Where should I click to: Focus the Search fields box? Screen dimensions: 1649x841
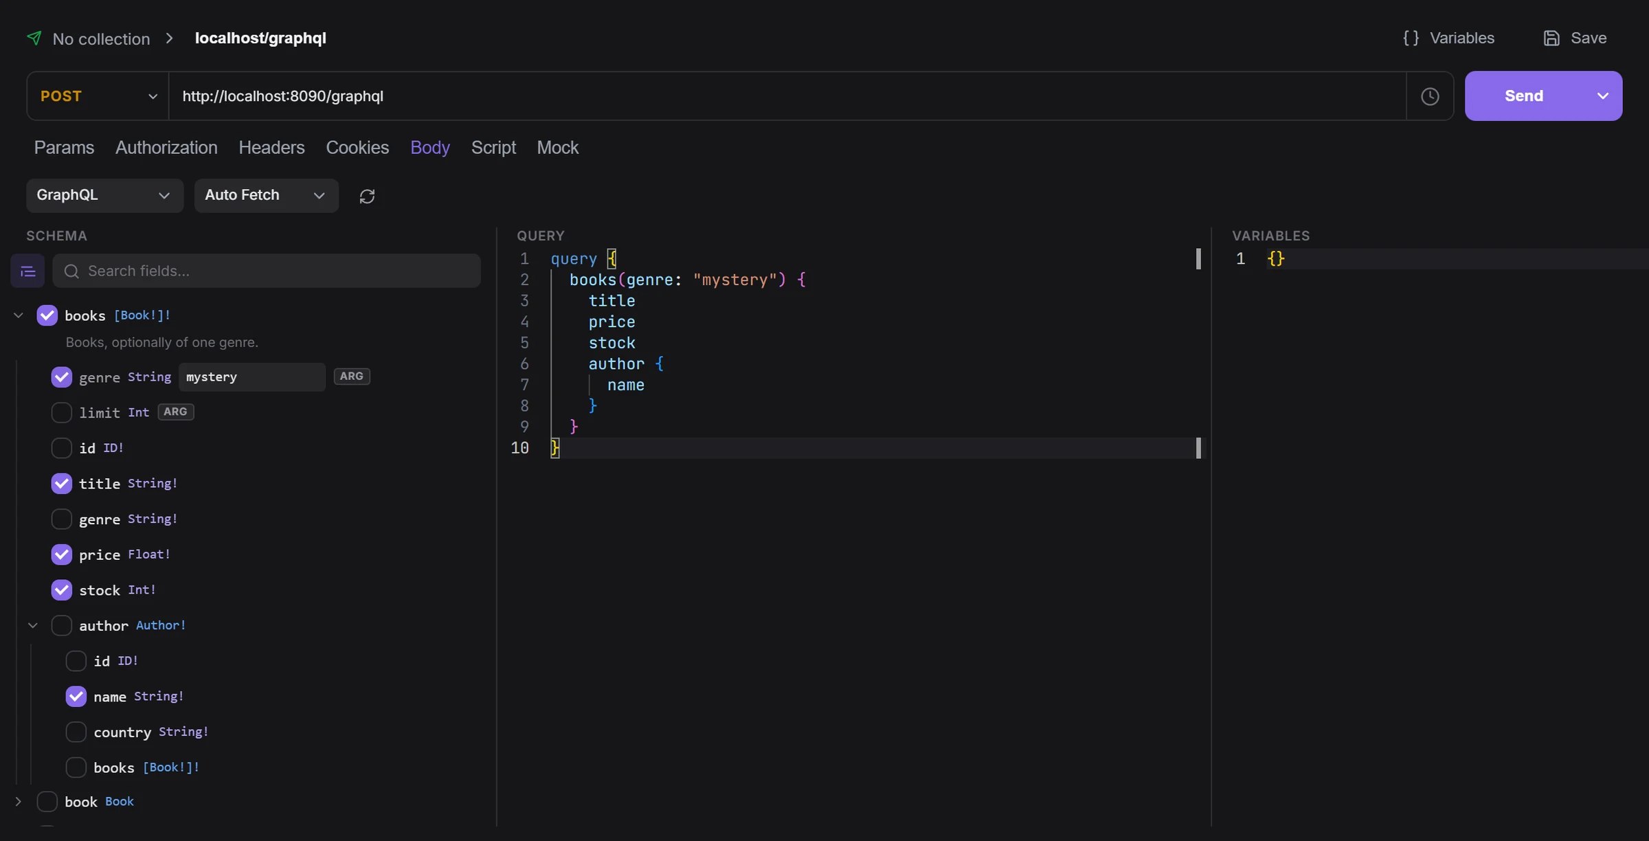point(267,271)
